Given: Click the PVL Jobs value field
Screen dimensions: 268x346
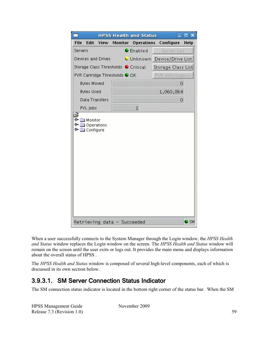Looking at the screenshot, I should 125,108.
